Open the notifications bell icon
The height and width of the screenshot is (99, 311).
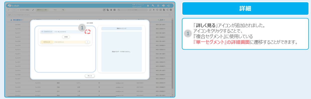pos(148,5)
